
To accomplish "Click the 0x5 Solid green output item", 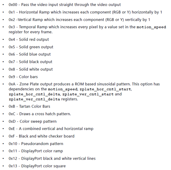I will (x=31, y=47).
